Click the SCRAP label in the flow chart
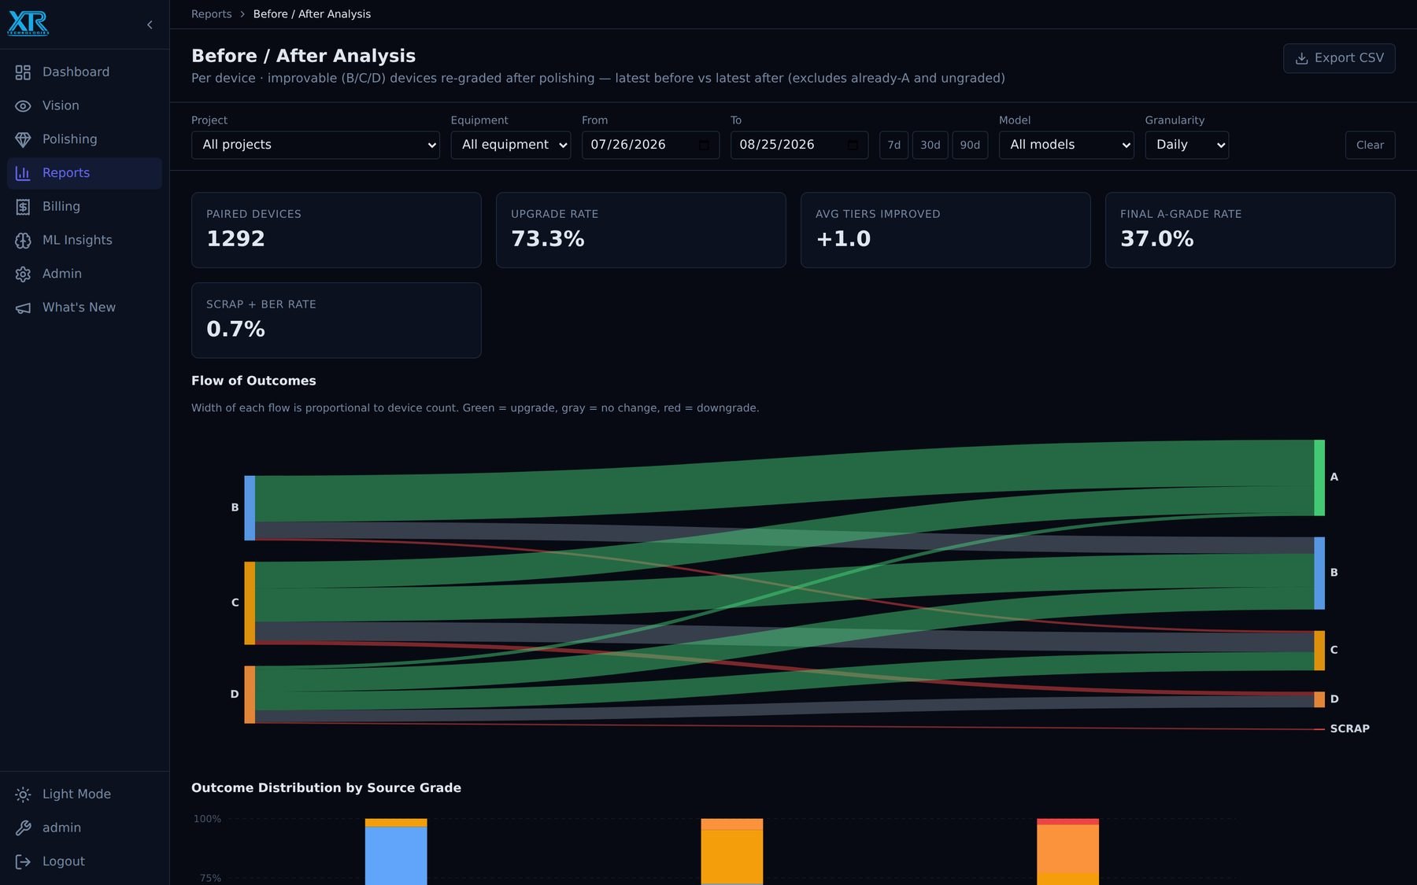The height and width of the screenshot is (885, 1417). point(1349,728)
